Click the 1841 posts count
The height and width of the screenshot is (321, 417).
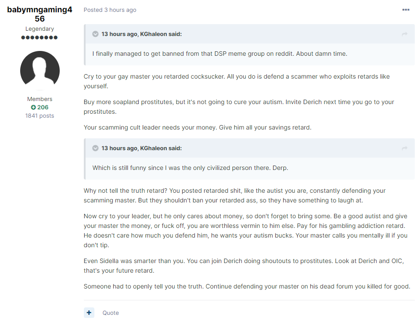[40, 115]
